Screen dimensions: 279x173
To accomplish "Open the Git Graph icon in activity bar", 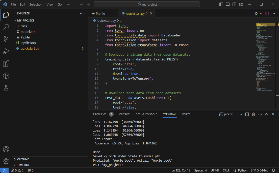I will click(x=6, y=76).
